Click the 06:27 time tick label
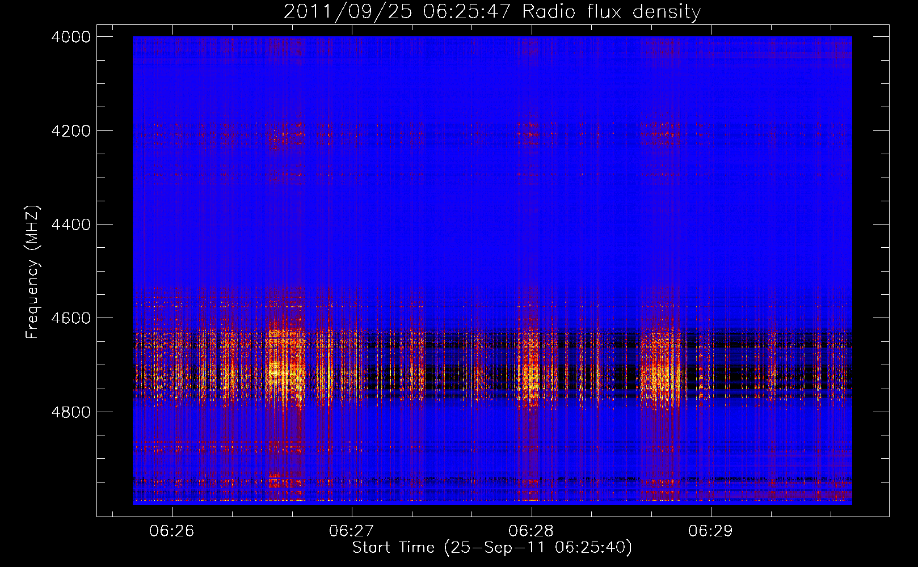Image resolution: width=918 pixels, height=567 pixels. click(x=352, y=531)
